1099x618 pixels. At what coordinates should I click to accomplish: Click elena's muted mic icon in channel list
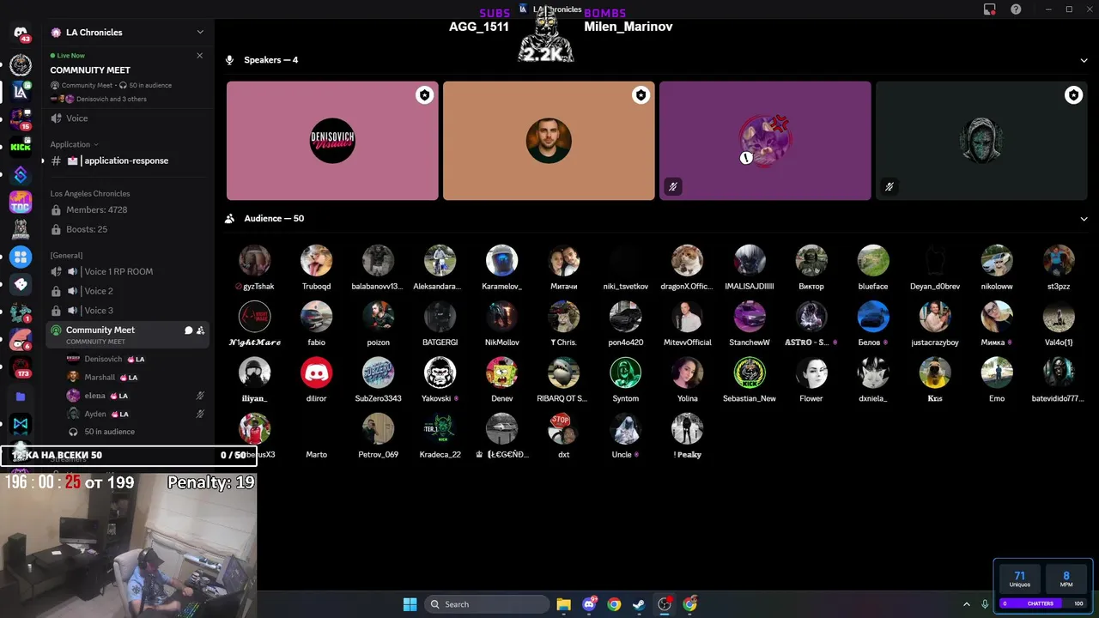coord(200,396)
